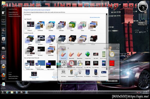Screen dimensions: 150x99
Task: Go to previous gadget gallery page
Action: coord(59,48)
